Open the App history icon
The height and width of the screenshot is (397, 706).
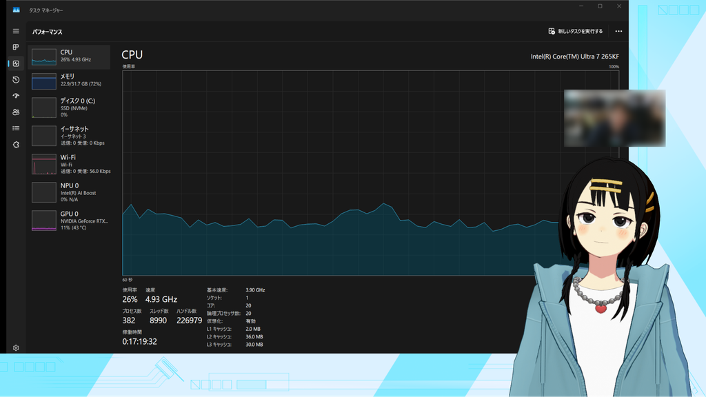(16, 80)
